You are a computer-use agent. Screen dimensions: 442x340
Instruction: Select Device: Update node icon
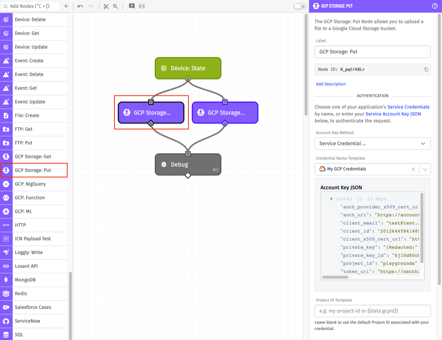(6, 47)
